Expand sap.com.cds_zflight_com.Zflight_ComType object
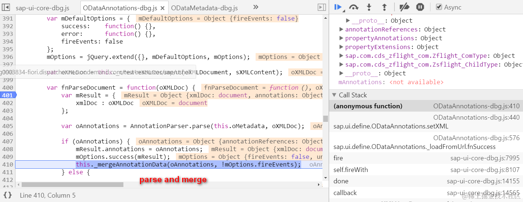Viewport: 523px width, 202px height. point(341,56)
